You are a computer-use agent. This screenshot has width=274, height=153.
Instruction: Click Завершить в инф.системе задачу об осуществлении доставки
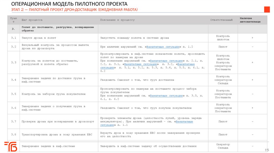point(148,146)
